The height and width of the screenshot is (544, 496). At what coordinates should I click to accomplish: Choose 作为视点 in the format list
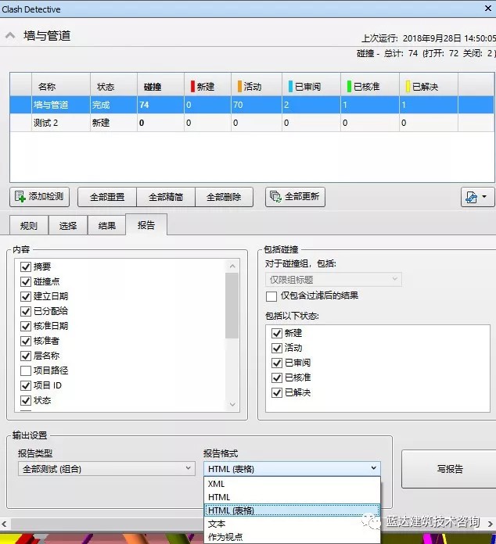(225, 537)
